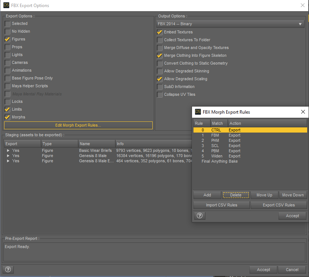Uncheck the Limits option

[x=7, y=109]
